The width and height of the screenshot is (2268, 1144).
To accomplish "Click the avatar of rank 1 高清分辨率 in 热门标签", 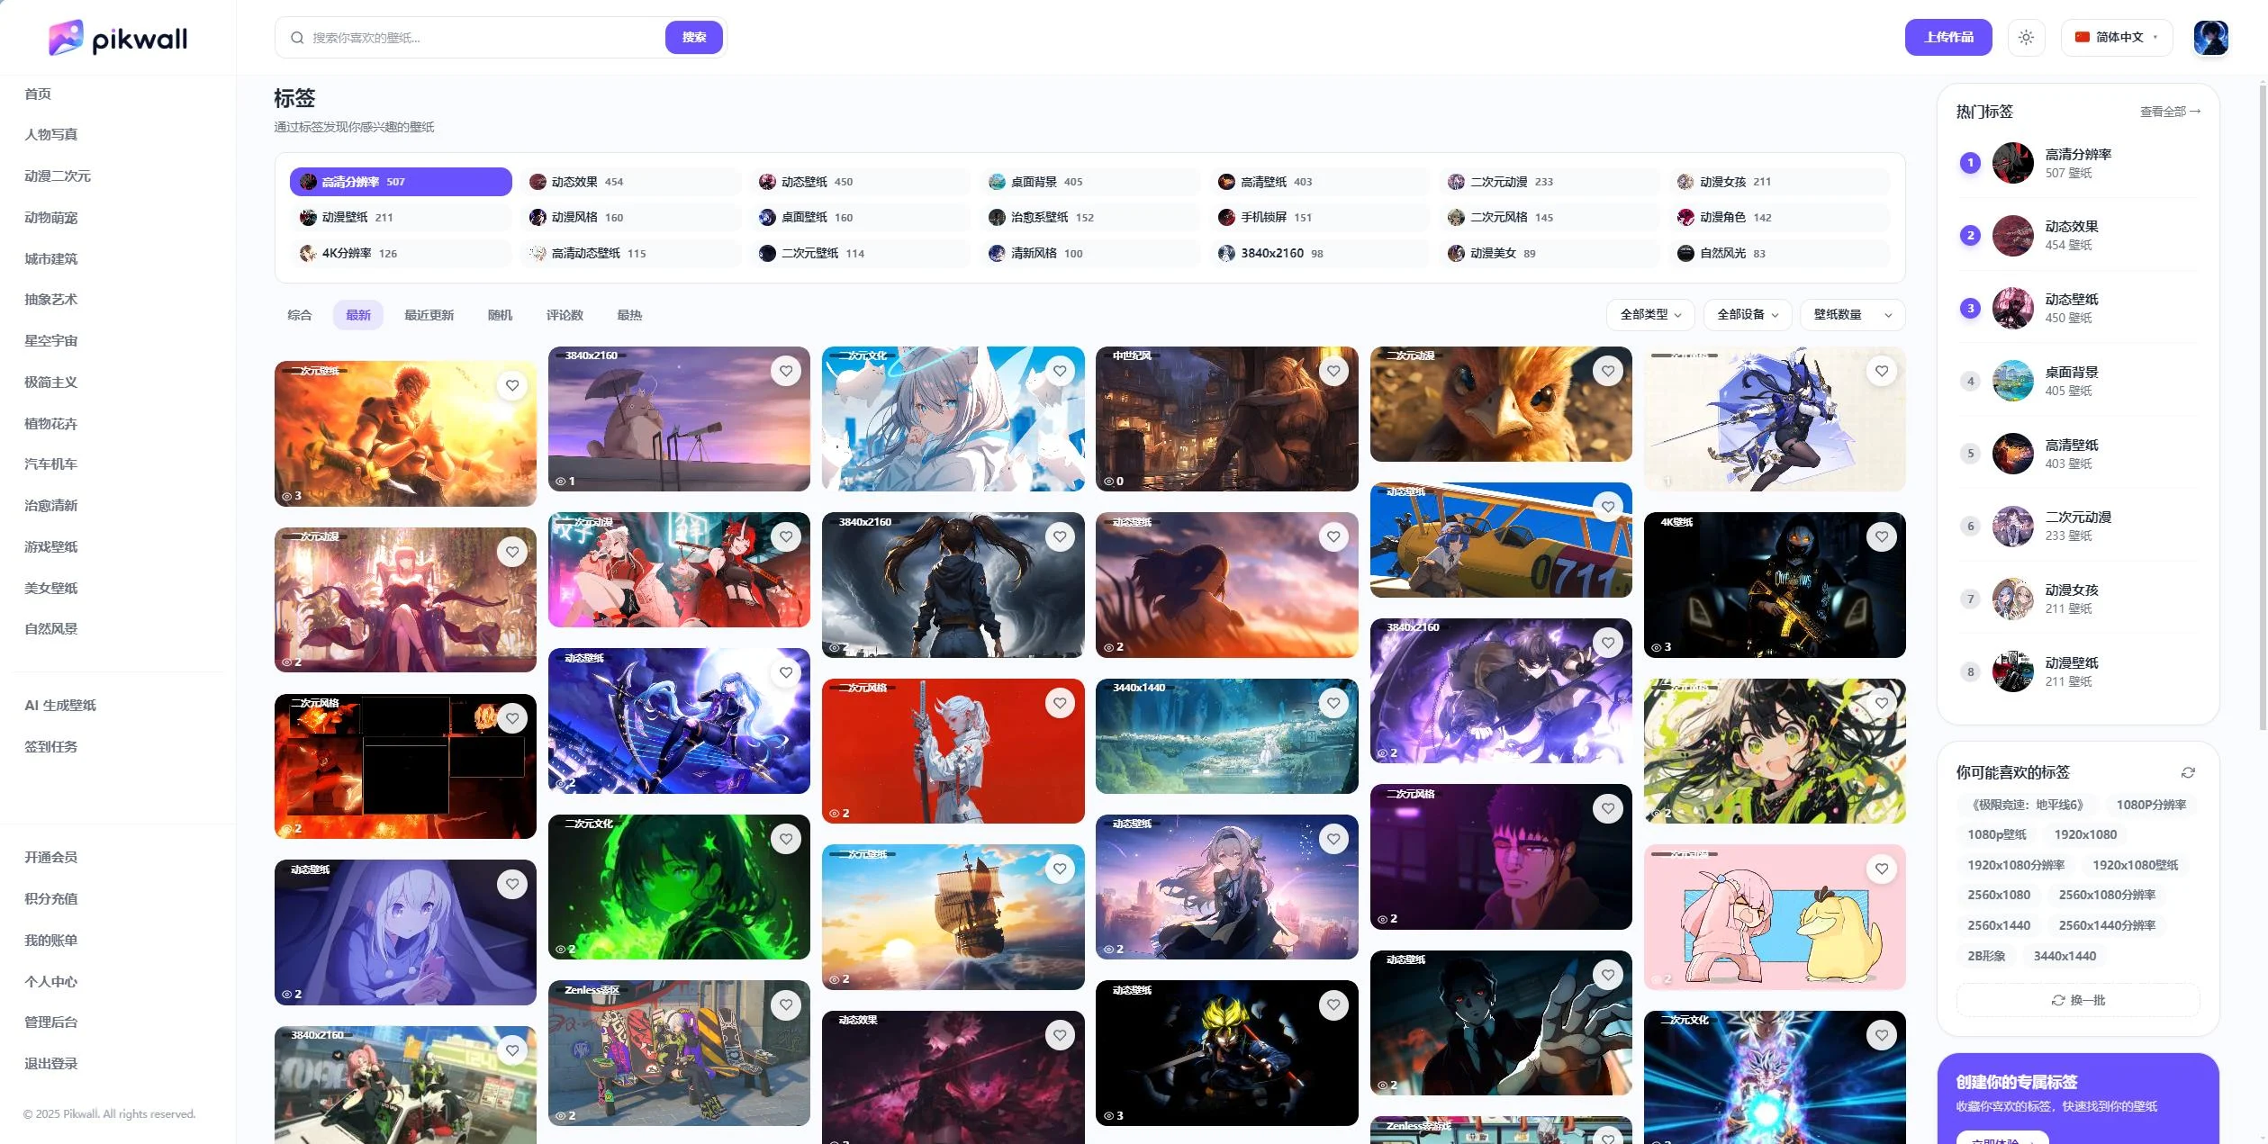I will pyautogui.click(x=2012, y=163).
